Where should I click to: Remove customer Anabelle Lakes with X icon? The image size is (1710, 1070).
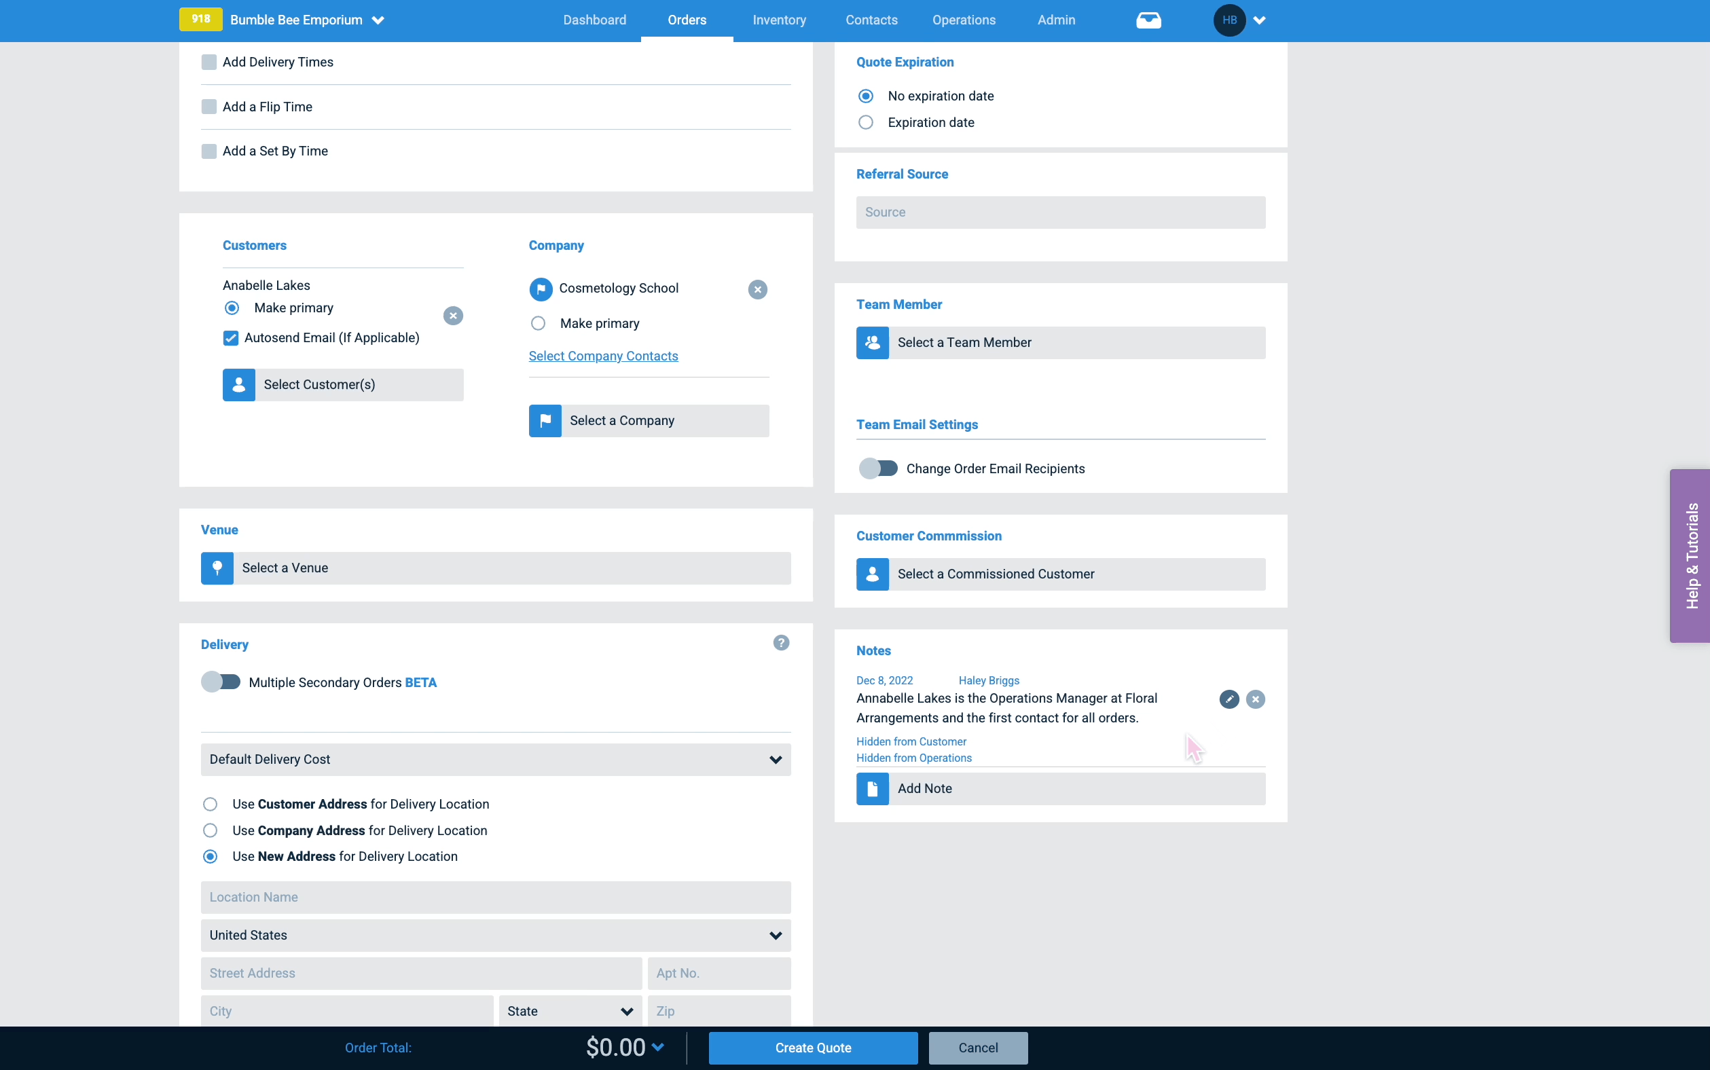click(x=453, y=316)
